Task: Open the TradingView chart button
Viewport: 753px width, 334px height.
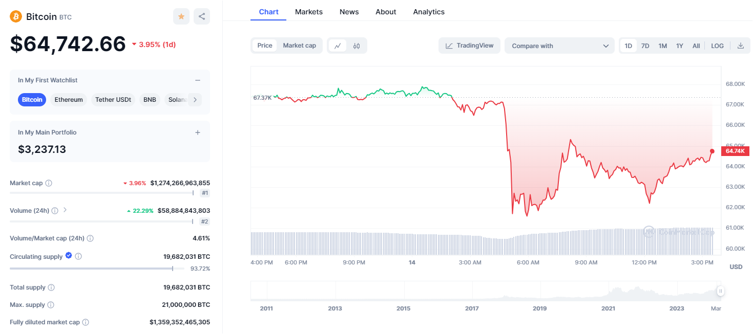Action: coord(469,46)
